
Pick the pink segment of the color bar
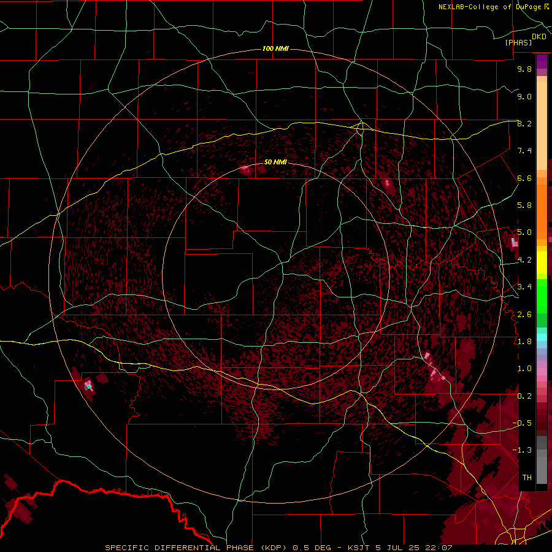tap(542, 372)
